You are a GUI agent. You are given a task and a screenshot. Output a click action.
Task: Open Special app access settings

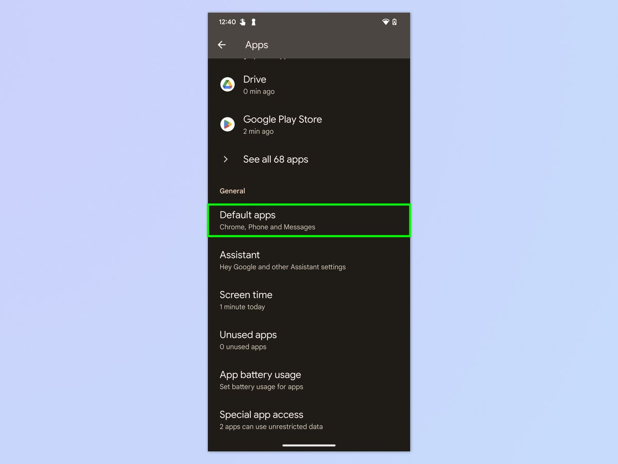pos(308,420)
